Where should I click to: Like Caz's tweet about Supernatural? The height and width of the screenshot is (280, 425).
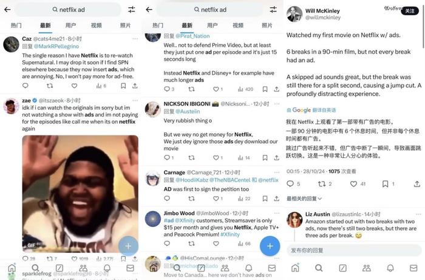point(74,86)
